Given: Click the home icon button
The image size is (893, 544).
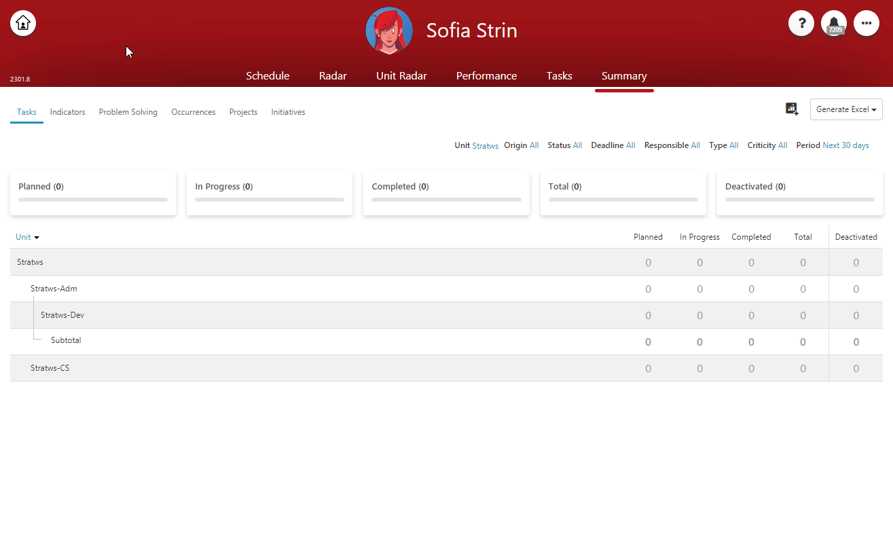Looking at the screenshot, I should pos(23,23).
